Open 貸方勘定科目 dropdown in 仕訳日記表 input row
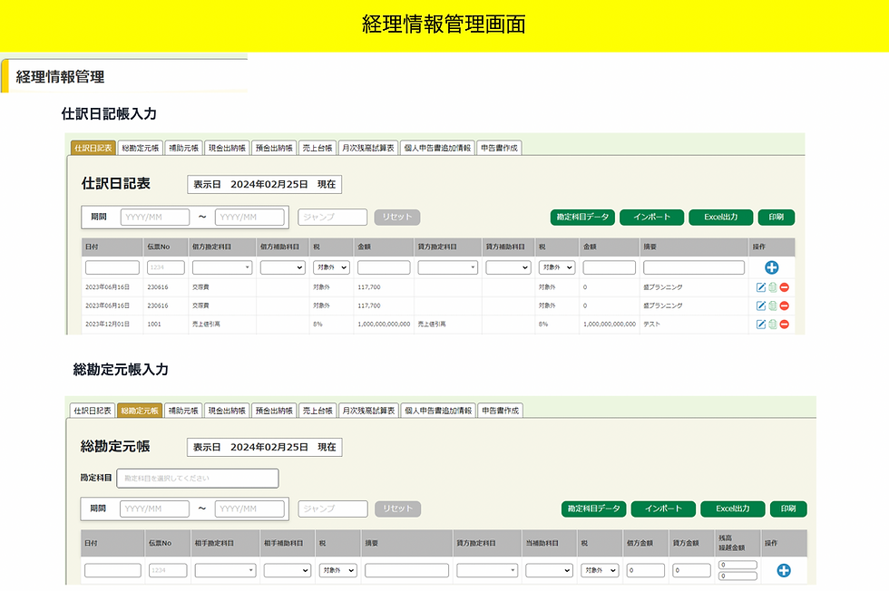The image size is (889, 591). tap(447, 267)
